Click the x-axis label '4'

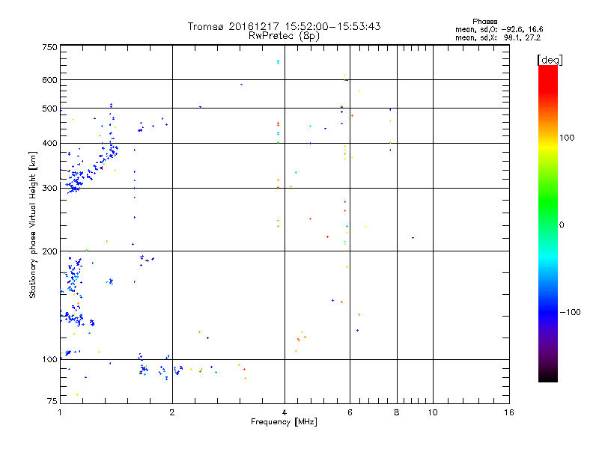tap(285, 412)
